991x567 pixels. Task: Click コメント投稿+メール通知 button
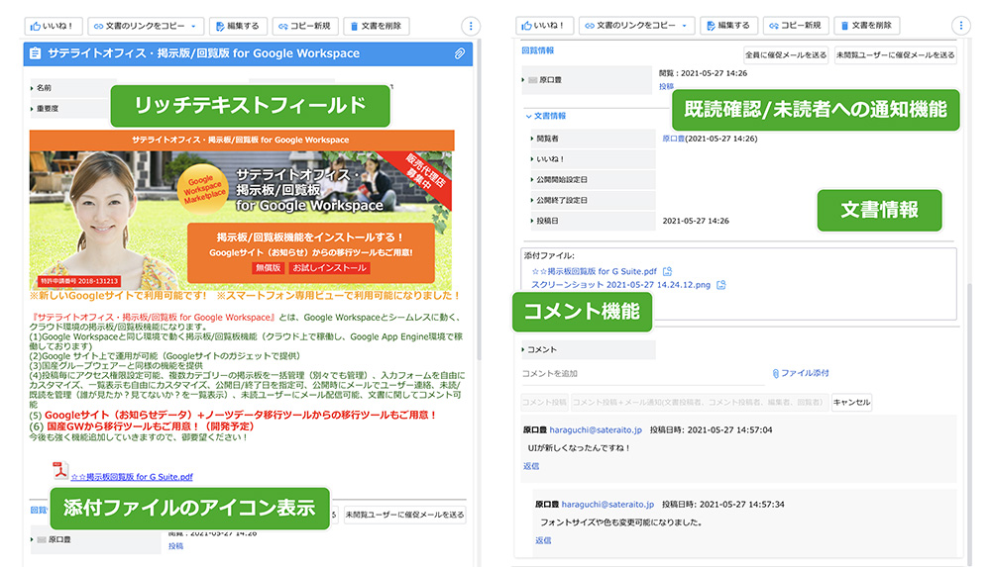(x=699, y=402)
